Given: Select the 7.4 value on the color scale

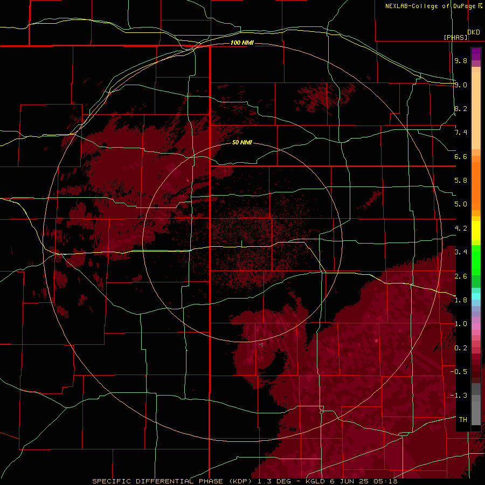Looking at the screenshot, I should [x=461, y=133].
